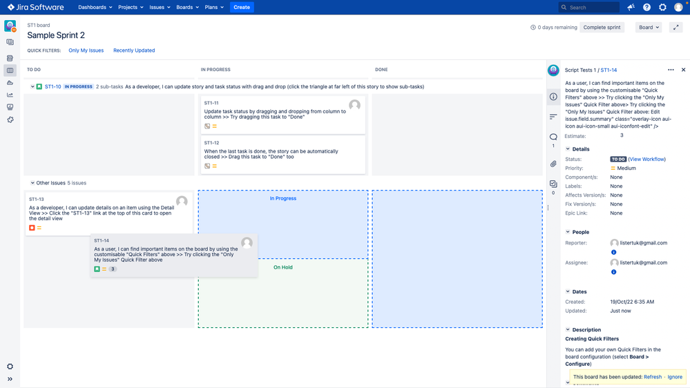Click the Search input field
Viewport: 690px width, 388px height.
click(589, 7)
